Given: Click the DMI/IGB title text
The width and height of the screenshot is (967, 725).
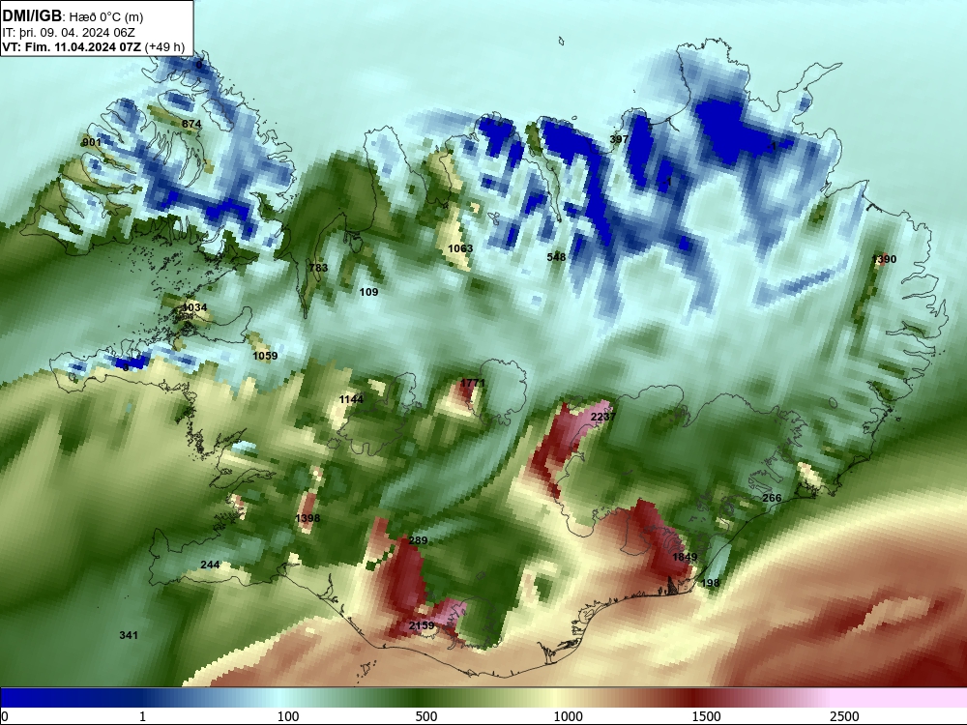Looking at the screenshot, I should coord(32,16).
